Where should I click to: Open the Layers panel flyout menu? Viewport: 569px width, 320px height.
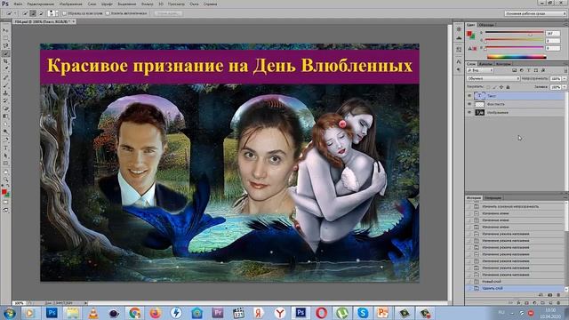point(565,63)
